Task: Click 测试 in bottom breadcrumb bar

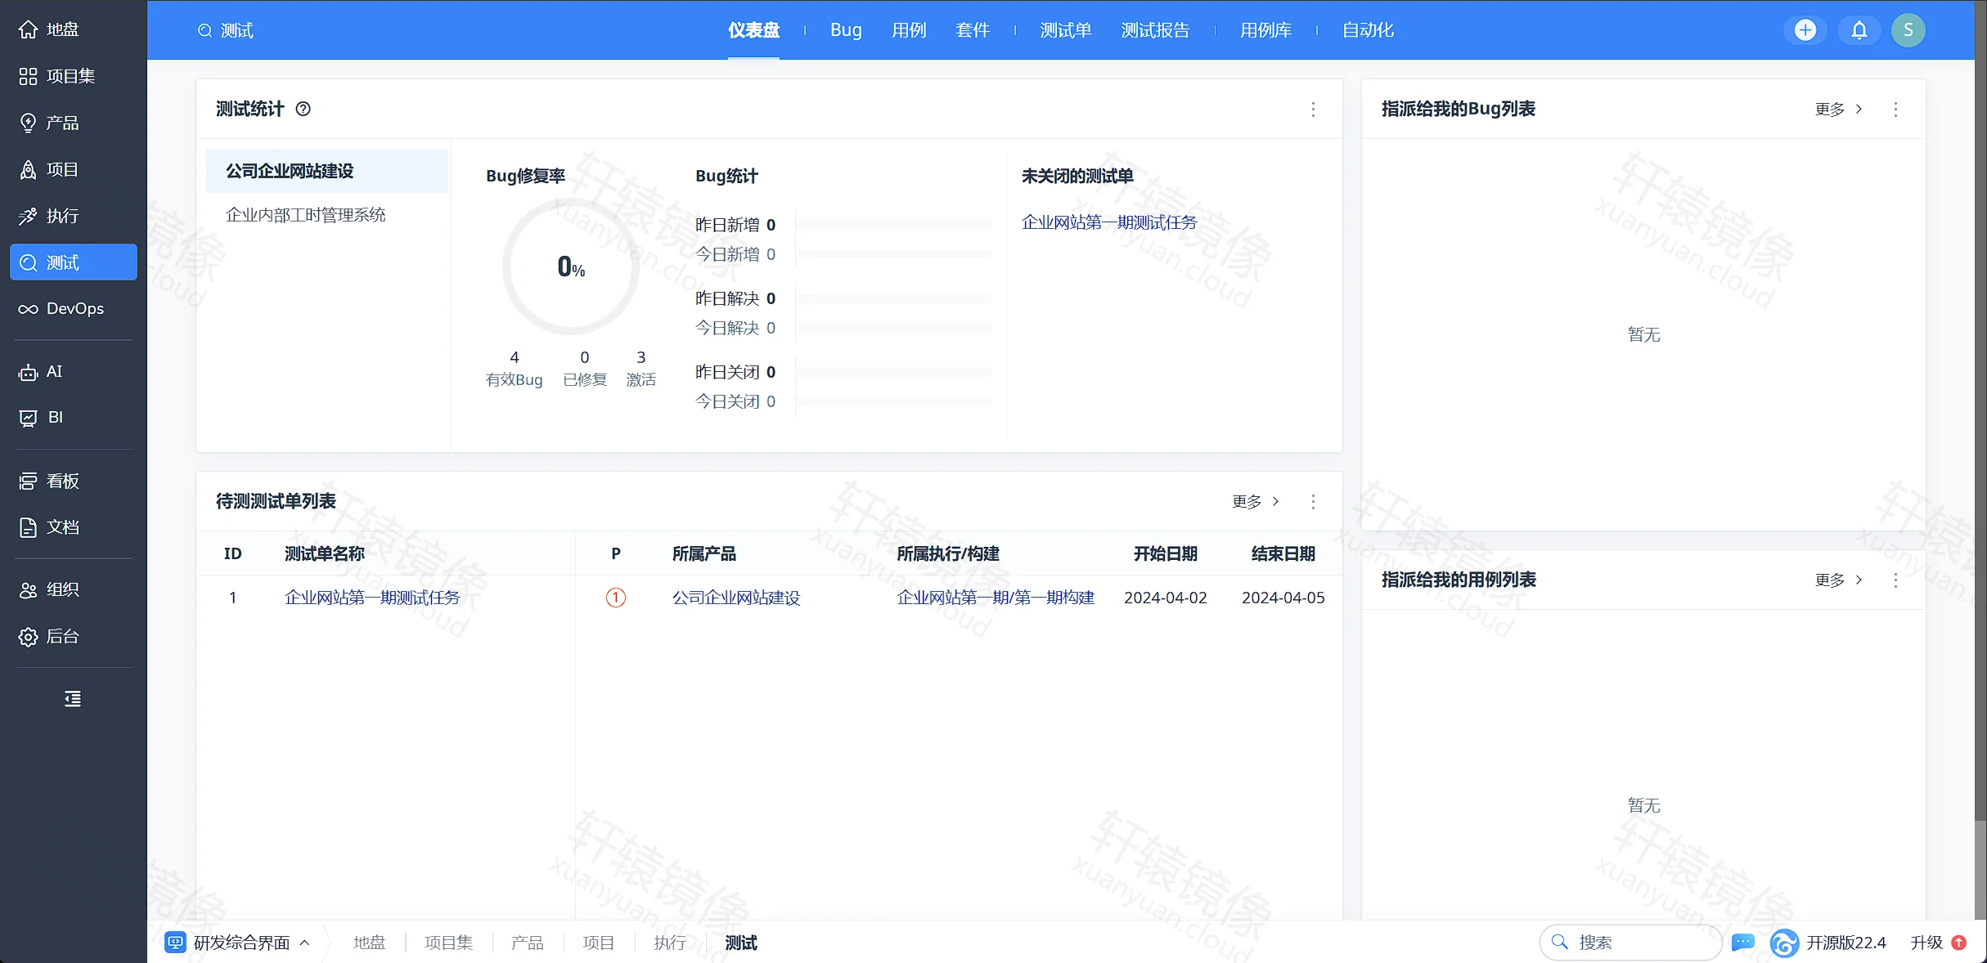Action: click(x=740, y=943)
